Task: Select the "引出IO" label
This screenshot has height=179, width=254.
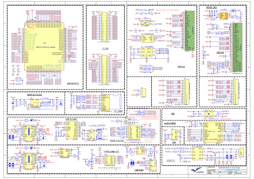Action: (105, 49)
